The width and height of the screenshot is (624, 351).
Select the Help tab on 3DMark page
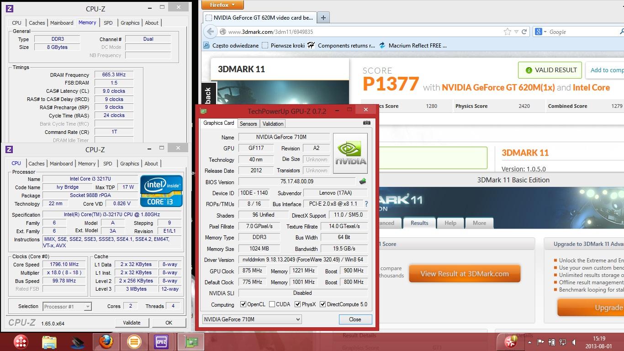click(450, 223)
